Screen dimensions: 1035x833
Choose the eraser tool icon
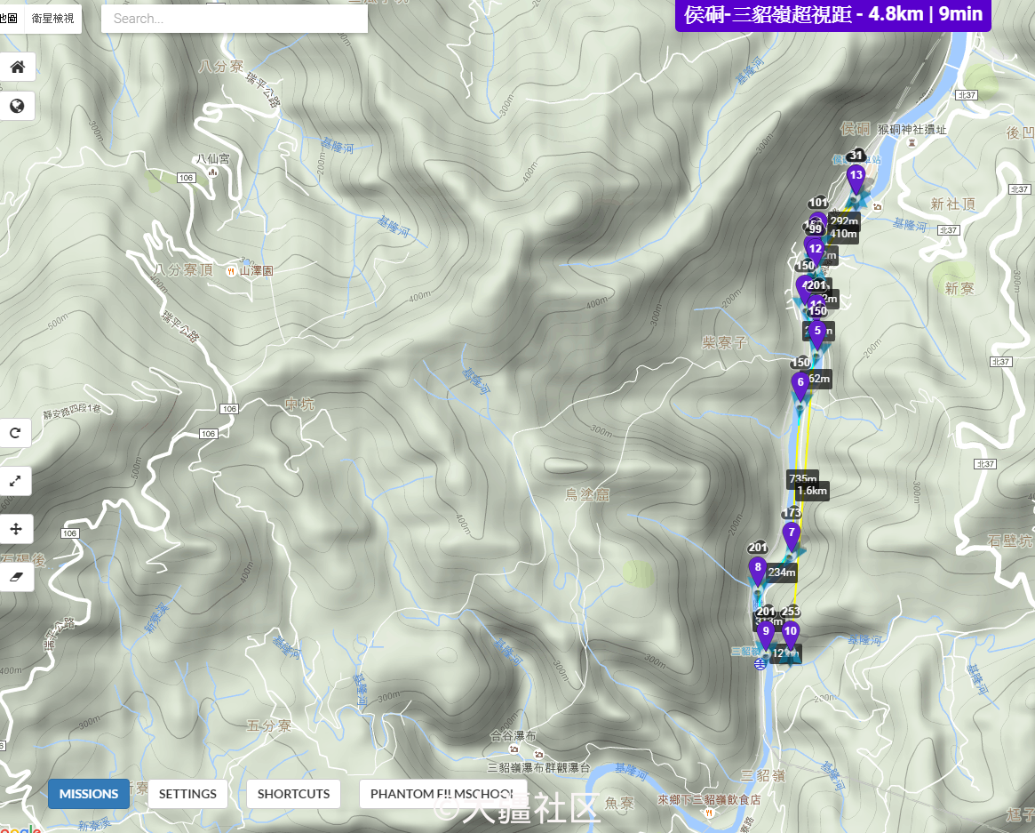click(x=16, y=577)
